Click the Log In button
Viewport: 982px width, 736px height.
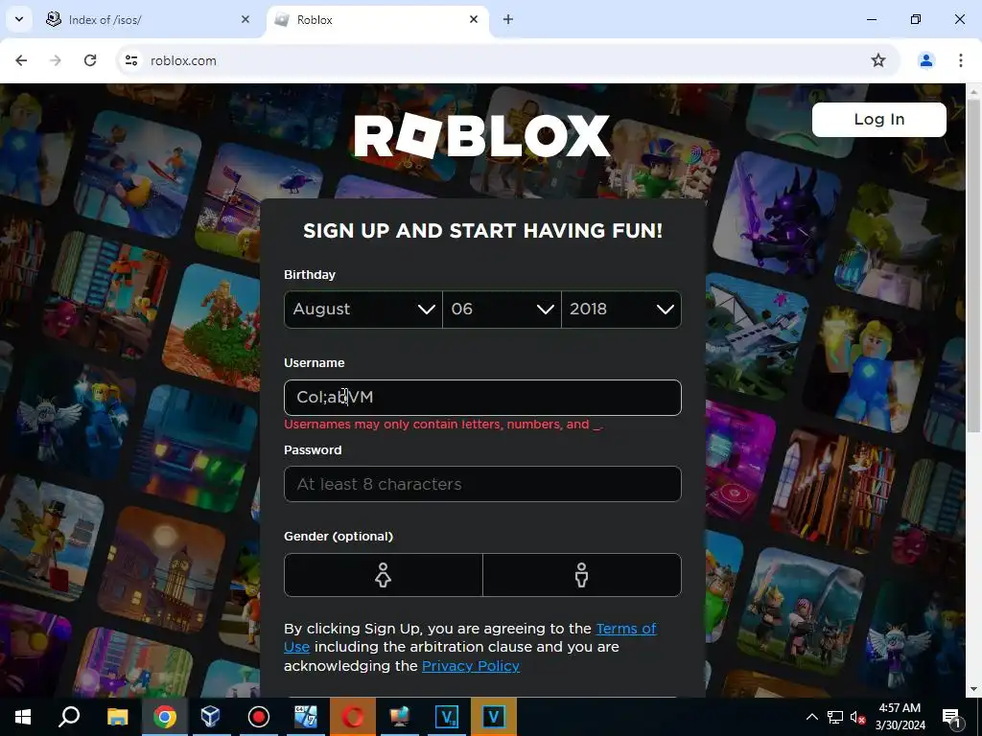878,119
